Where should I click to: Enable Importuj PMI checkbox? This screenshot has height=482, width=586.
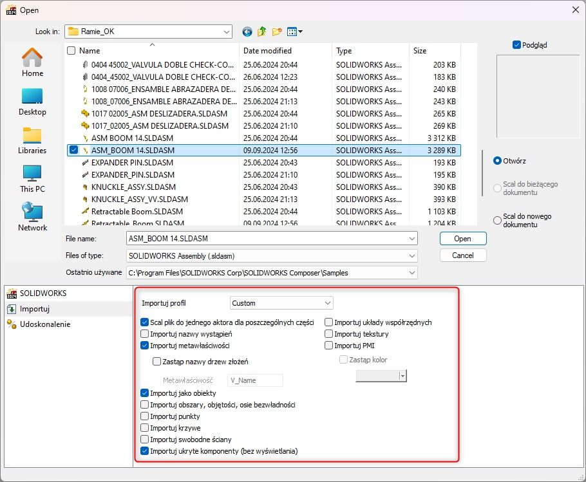329,346
